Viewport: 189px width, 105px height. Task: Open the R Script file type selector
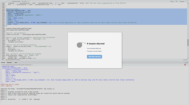click(x=186, y=60)
